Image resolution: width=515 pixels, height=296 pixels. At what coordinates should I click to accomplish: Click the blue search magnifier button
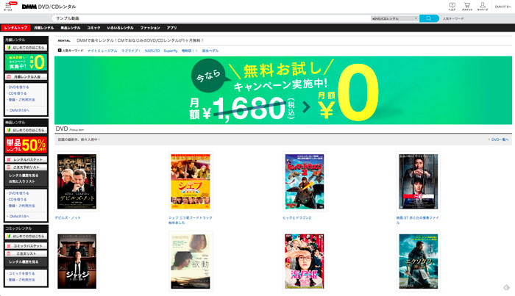[429, 18]
